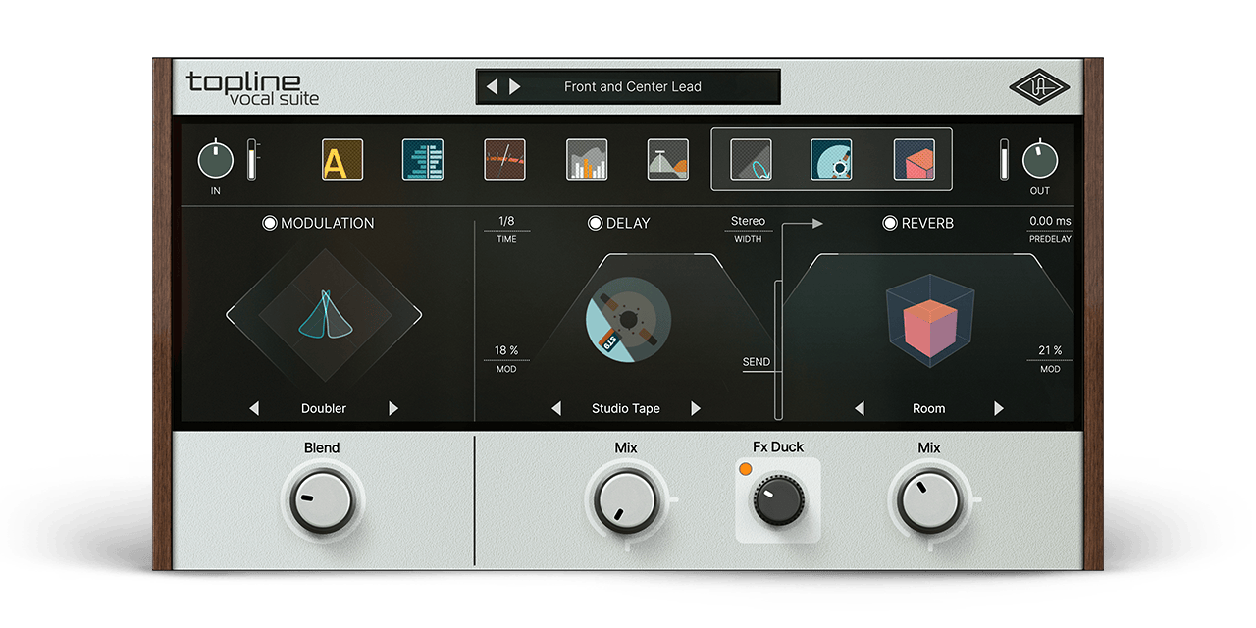The height and width of the screenshot is (628, 1256).
Task: Click the output level meter
Action: (x=1004, y=159)
